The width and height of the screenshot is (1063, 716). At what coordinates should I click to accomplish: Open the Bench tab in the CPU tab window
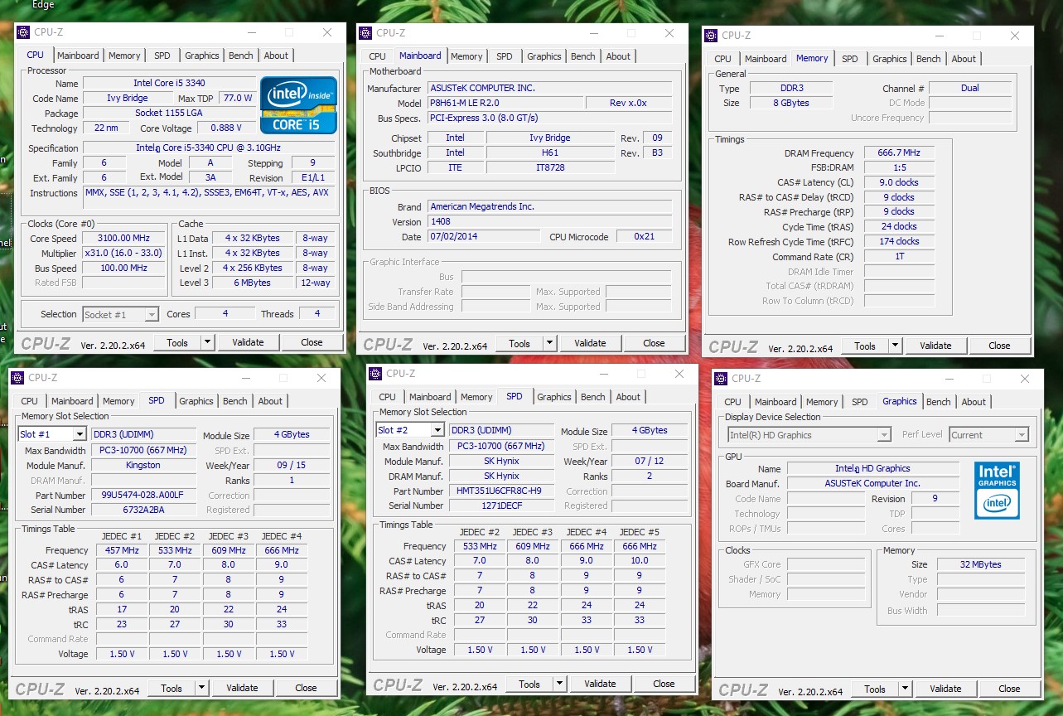click(x=241, y=56)
